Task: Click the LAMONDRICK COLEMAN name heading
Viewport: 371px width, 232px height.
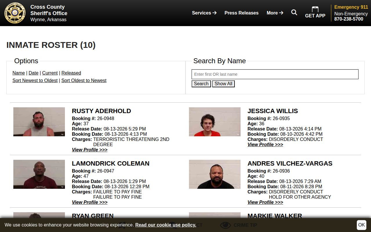Action: click(111, 164)
